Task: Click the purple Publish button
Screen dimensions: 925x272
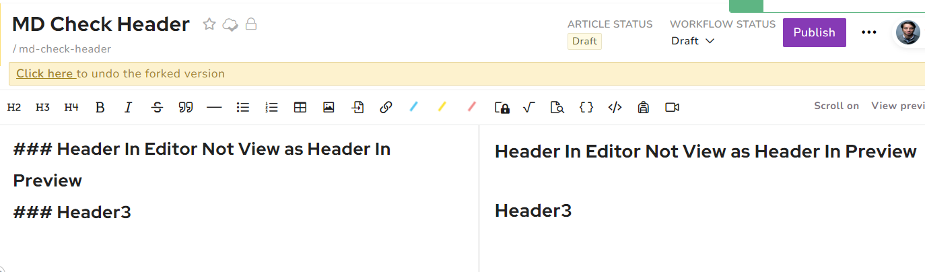Action: coord(814,32)
